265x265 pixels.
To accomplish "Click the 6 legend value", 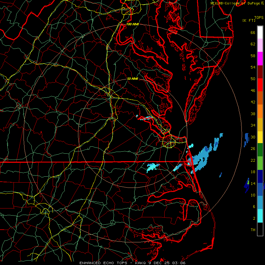I will 254,206.
